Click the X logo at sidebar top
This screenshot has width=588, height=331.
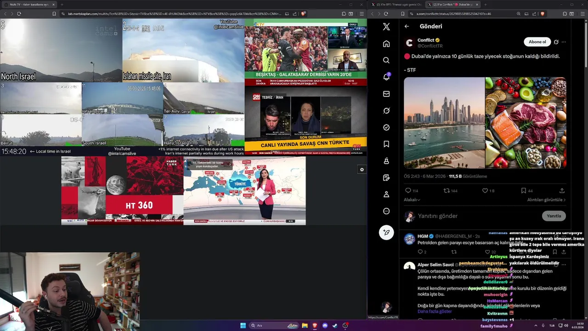(386, 27)
